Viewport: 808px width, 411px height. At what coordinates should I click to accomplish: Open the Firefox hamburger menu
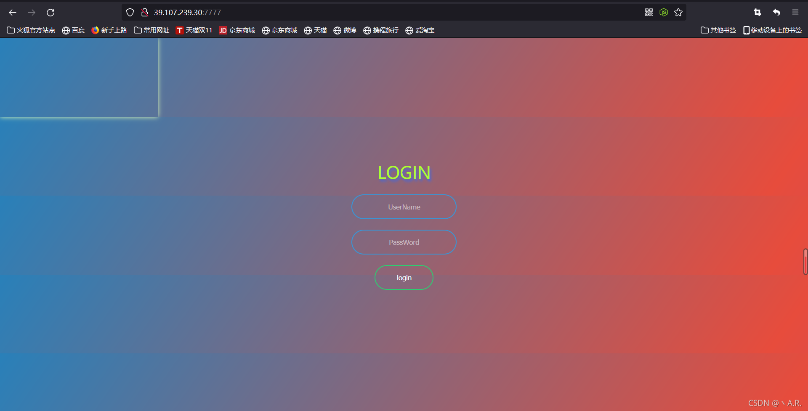[x=795, y=13]
